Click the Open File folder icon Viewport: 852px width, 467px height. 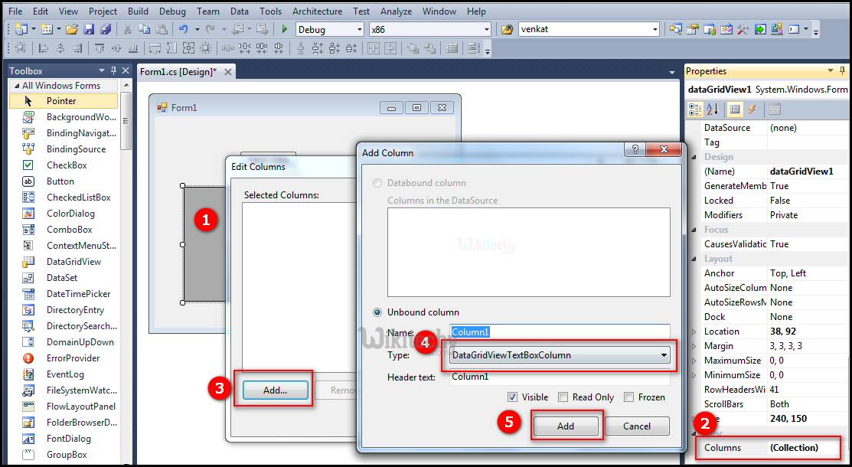(72, 29)
